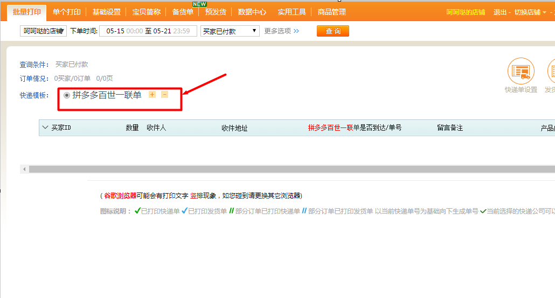Screen dimensions: 555x298
Task: Open the 单个打印 tab
Action: tap(66, 12)
